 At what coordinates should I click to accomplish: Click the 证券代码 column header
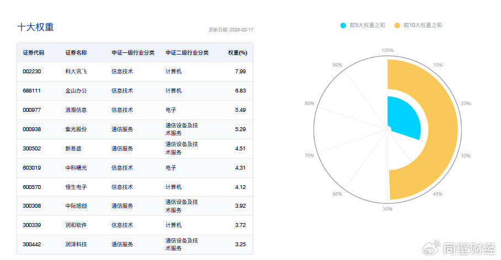[x=34, y=53]
